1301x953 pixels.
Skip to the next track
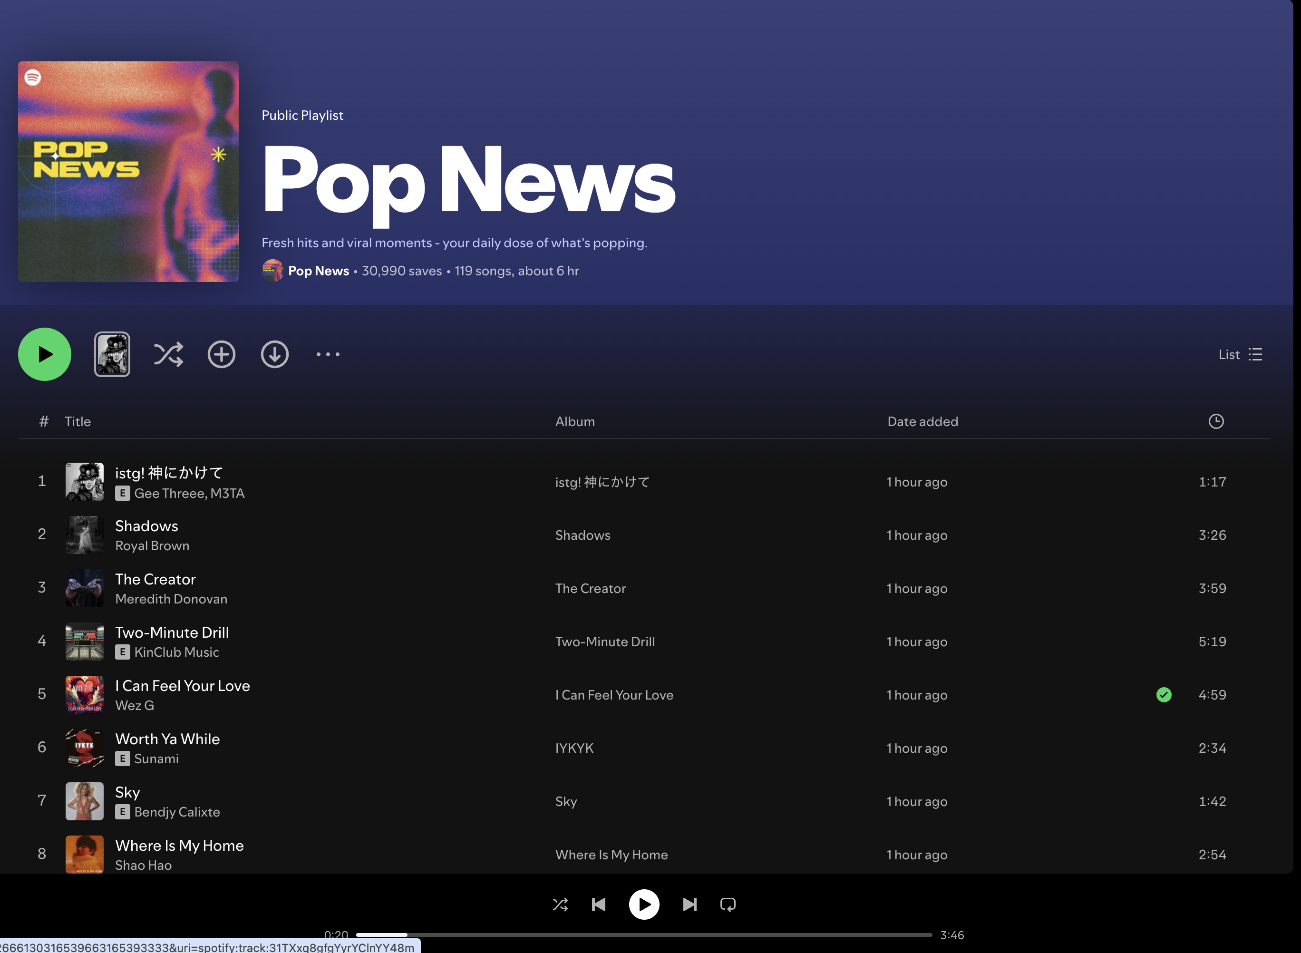click(689, 904)
